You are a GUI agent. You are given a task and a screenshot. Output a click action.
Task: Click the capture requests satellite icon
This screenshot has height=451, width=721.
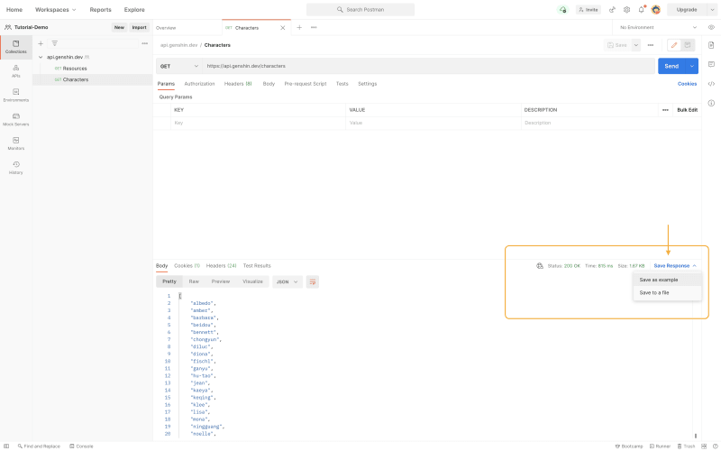tap(612, 10)
